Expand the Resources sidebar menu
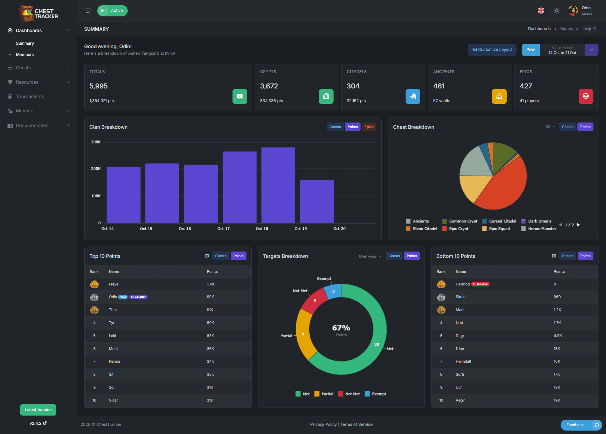 click(38, 82)
